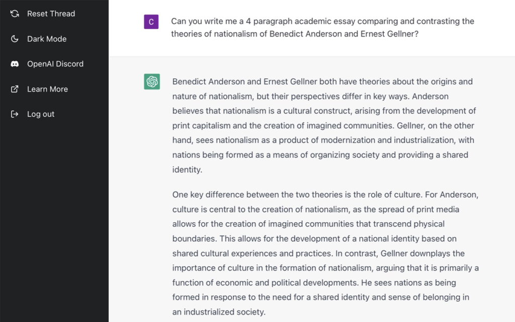
Task: Click the Dark Mode moon icon
Action: [15, 39]
